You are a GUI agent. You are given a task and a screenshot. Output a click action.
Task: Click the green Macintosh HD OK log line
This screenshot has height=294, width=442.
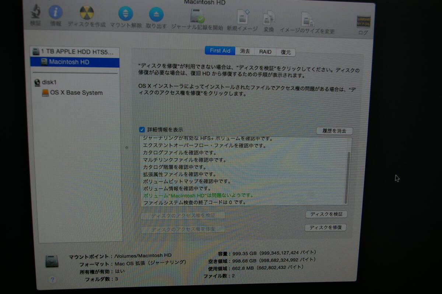tap(198, 195)
